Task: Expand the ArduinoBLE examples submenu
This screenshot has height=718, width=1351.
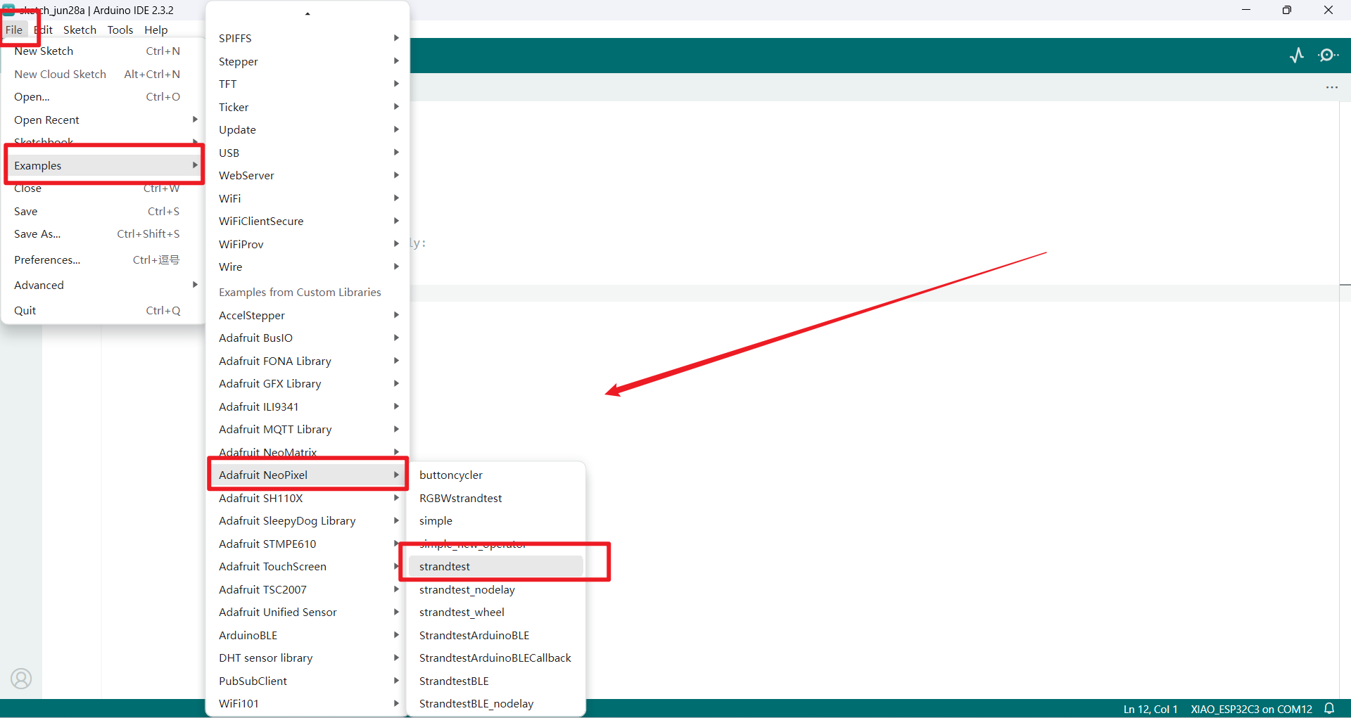Action: 307,635
